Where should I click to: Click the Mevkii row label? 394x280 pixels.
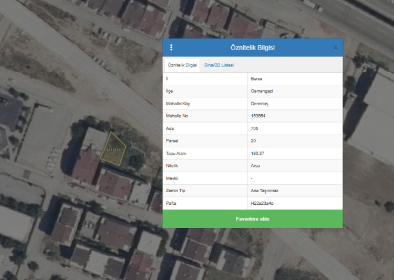pos(172,178)
